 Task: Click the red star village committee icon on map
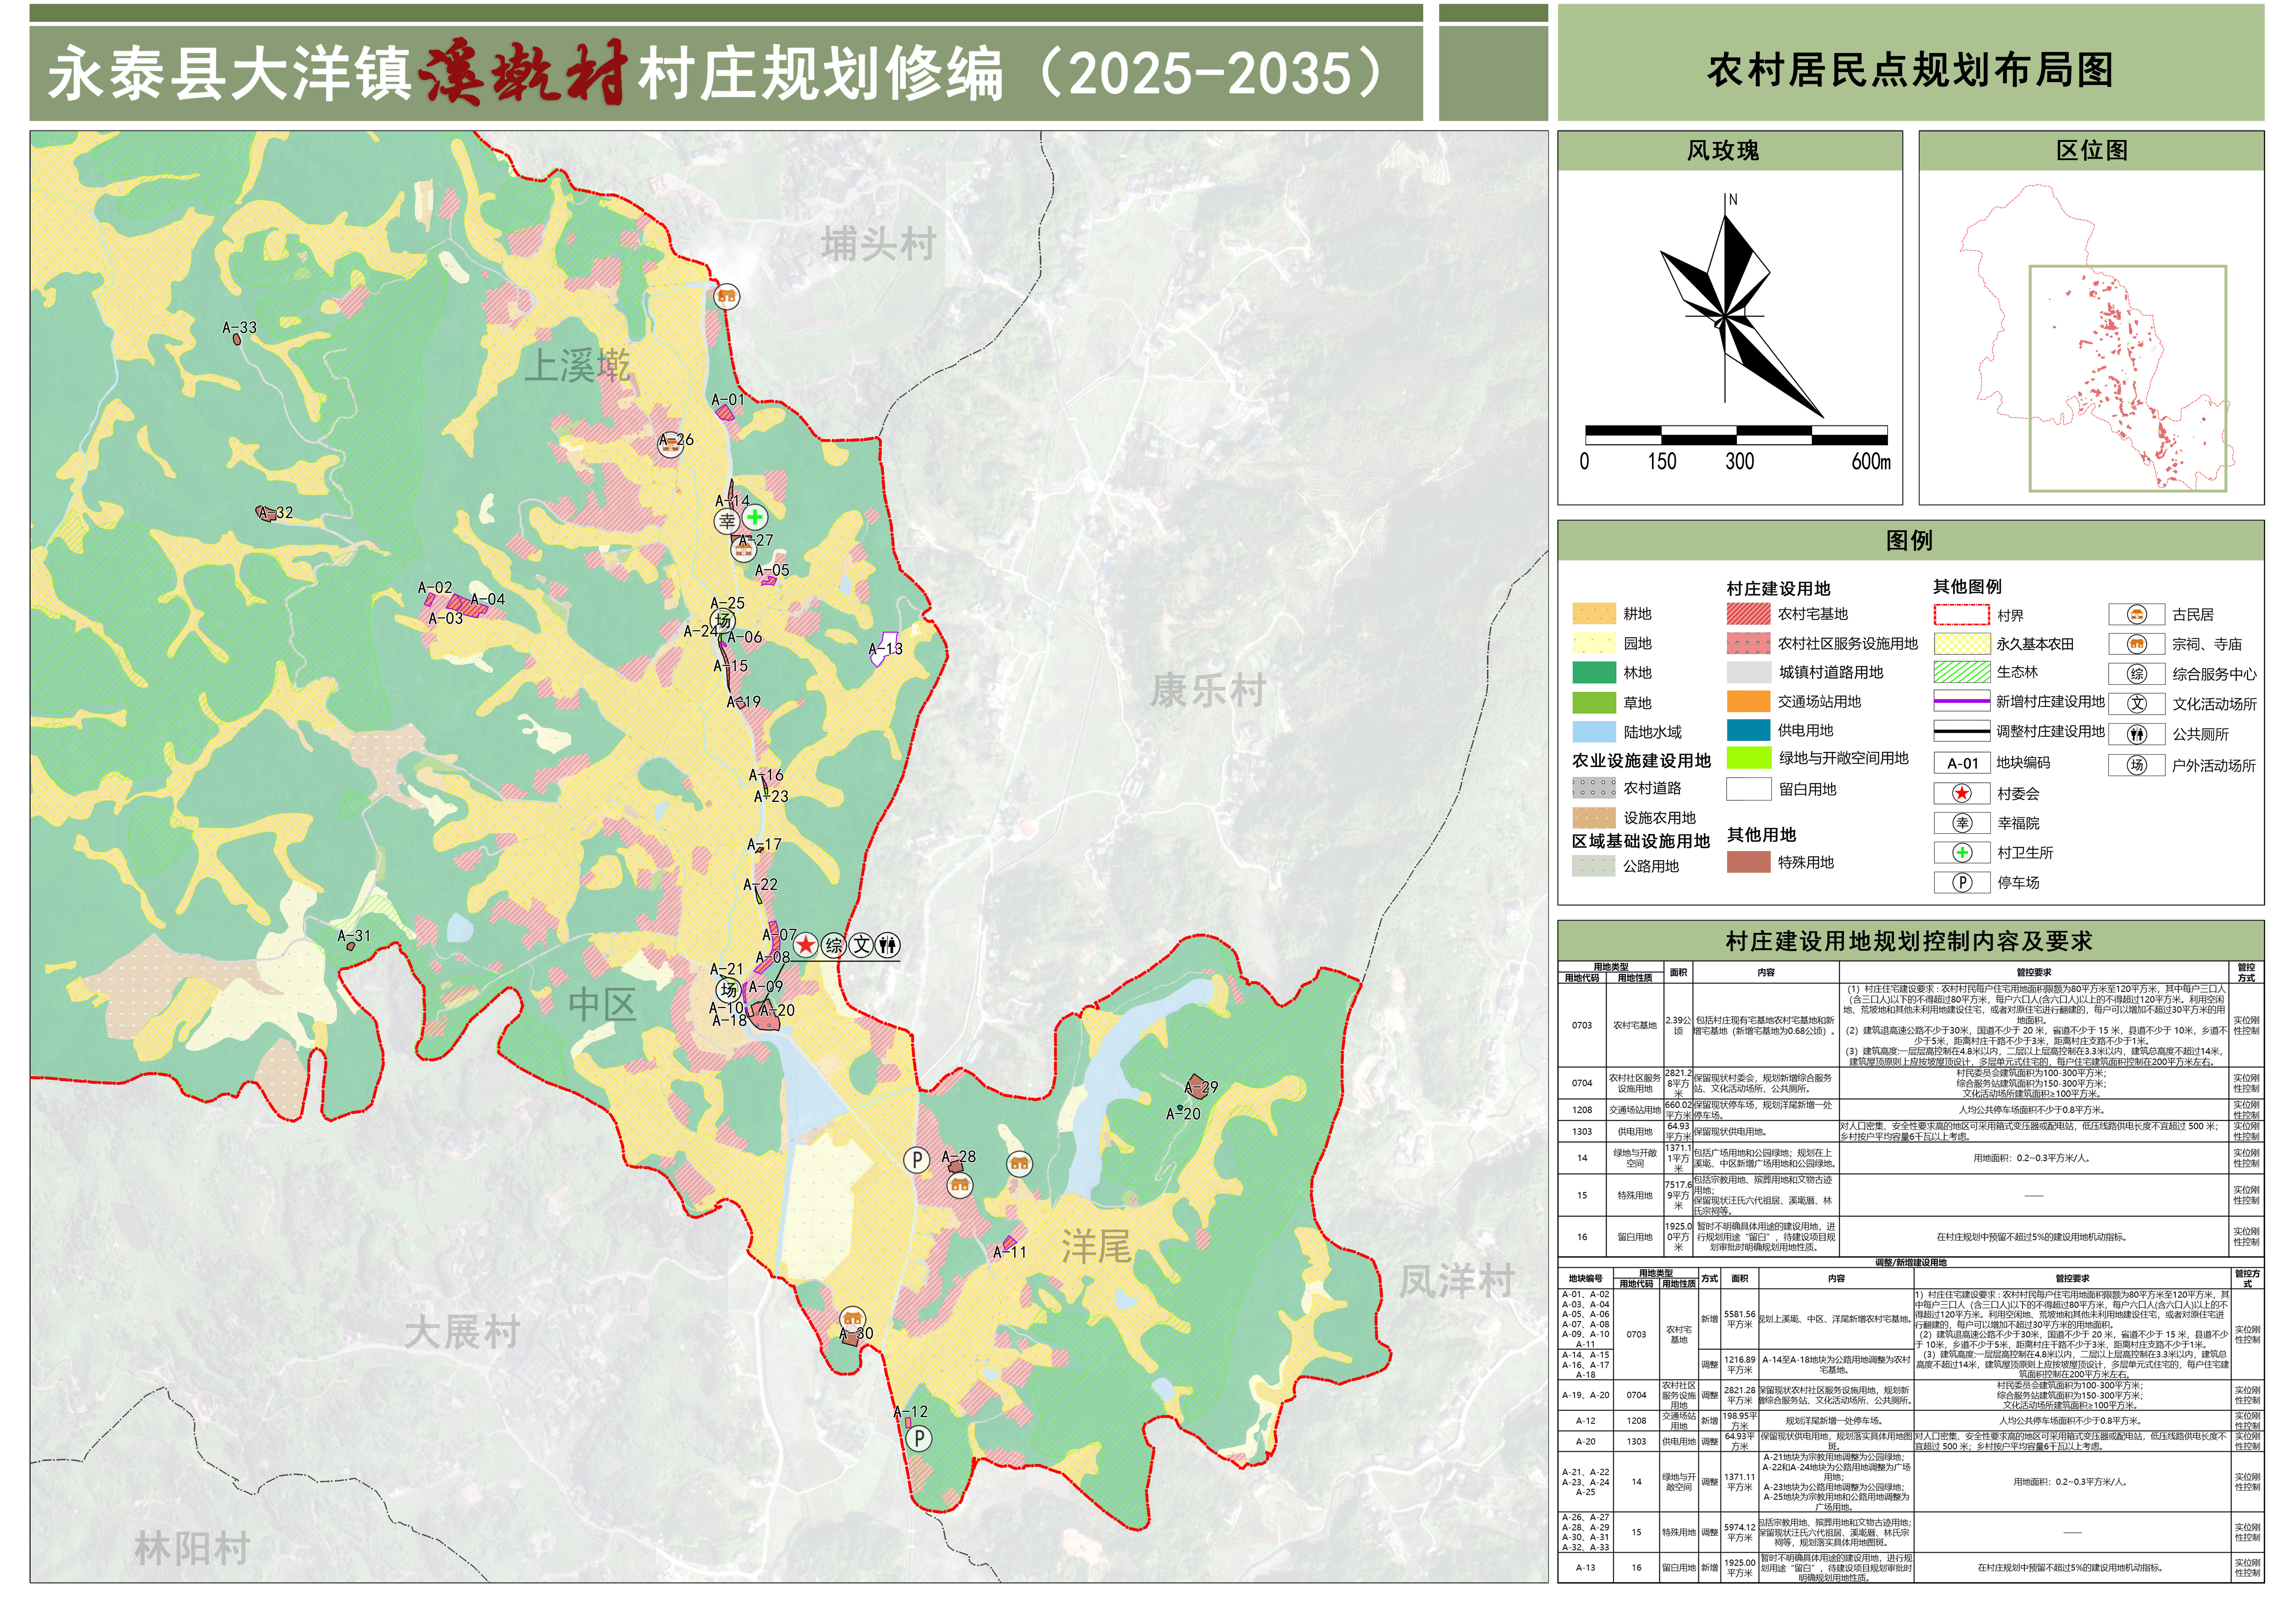tap(806, 945)
